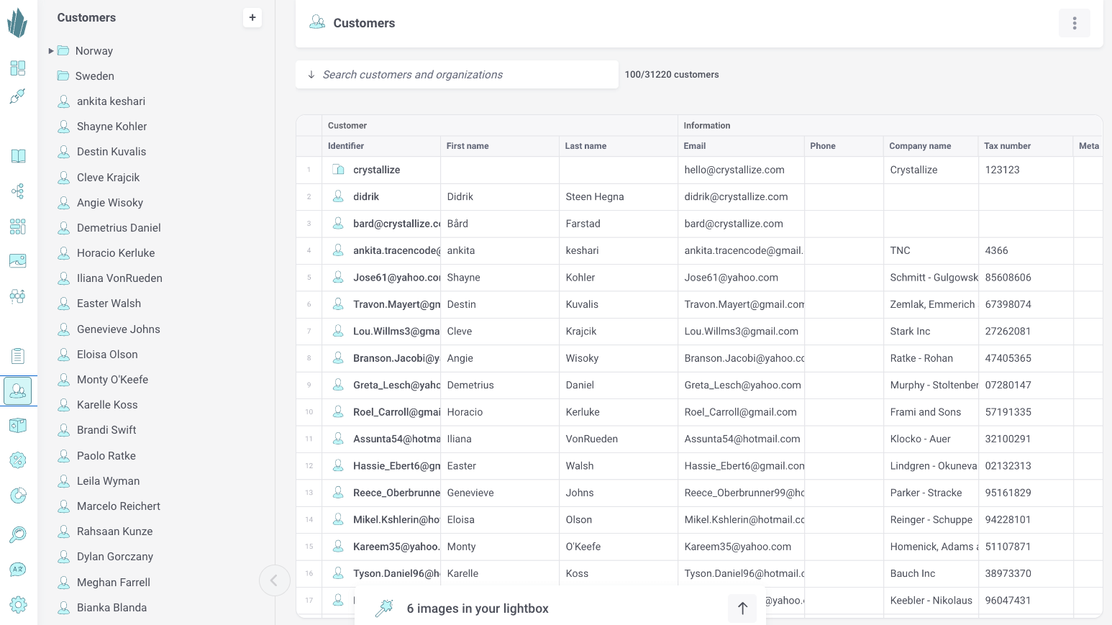Click the Tax number column header
Viewport: 1112px width, 625px height.
pyautogui.click(x=1007, y=146)
